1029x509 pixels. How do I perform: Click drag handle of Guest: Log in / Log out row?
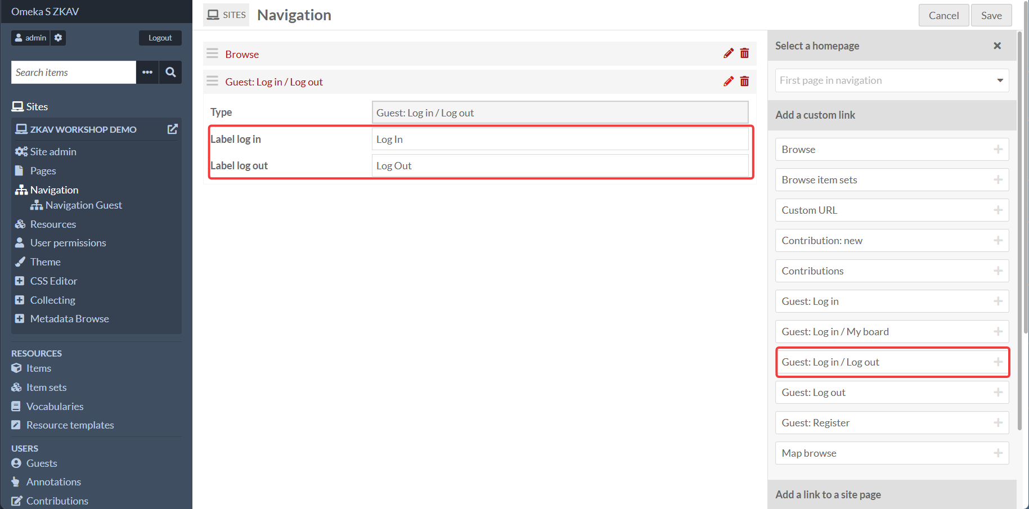tap(212, 81)
